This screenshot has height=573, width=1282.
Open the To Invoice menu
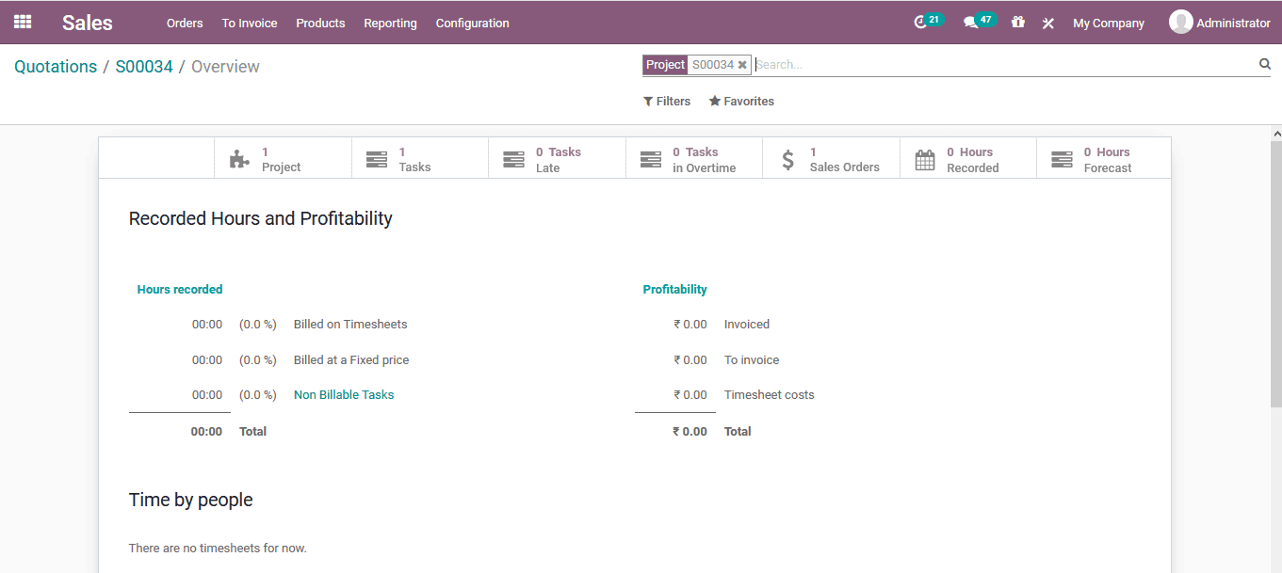pos(250,23)
